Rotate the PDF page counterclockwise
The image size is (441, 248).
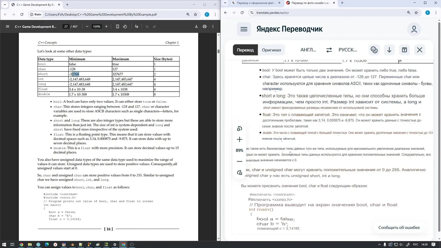tap(125, 27)
